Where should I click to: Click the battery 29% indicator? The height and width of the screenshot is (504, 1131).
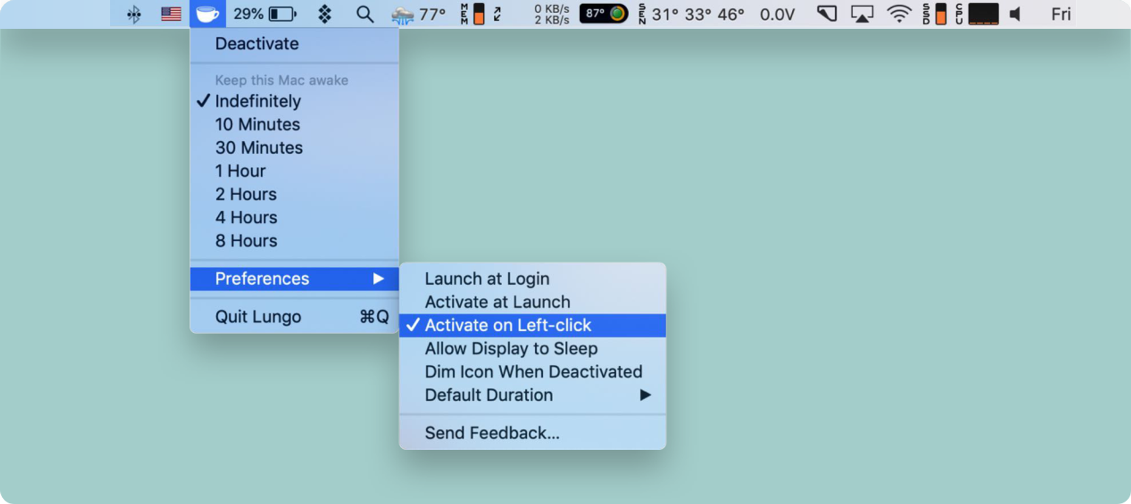(265, 14)
